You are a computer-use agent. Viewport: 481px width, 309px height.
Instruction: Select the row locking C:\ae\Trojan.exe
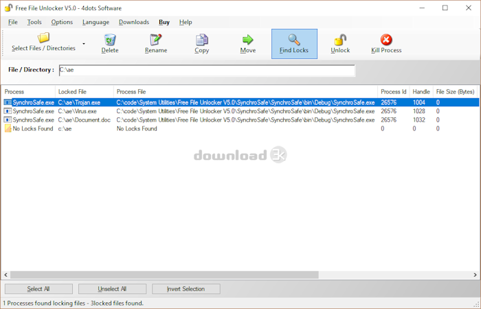[x=240, y=102]
